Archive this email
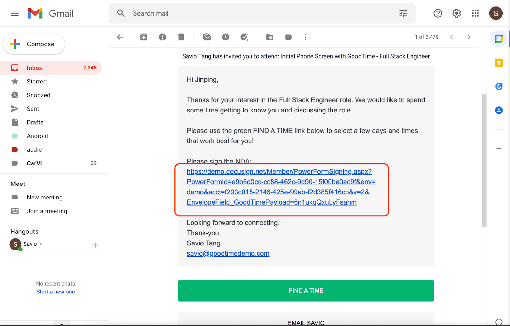This screenshot has height=326, width=510. pyautogui.click(x=144, y=37)
